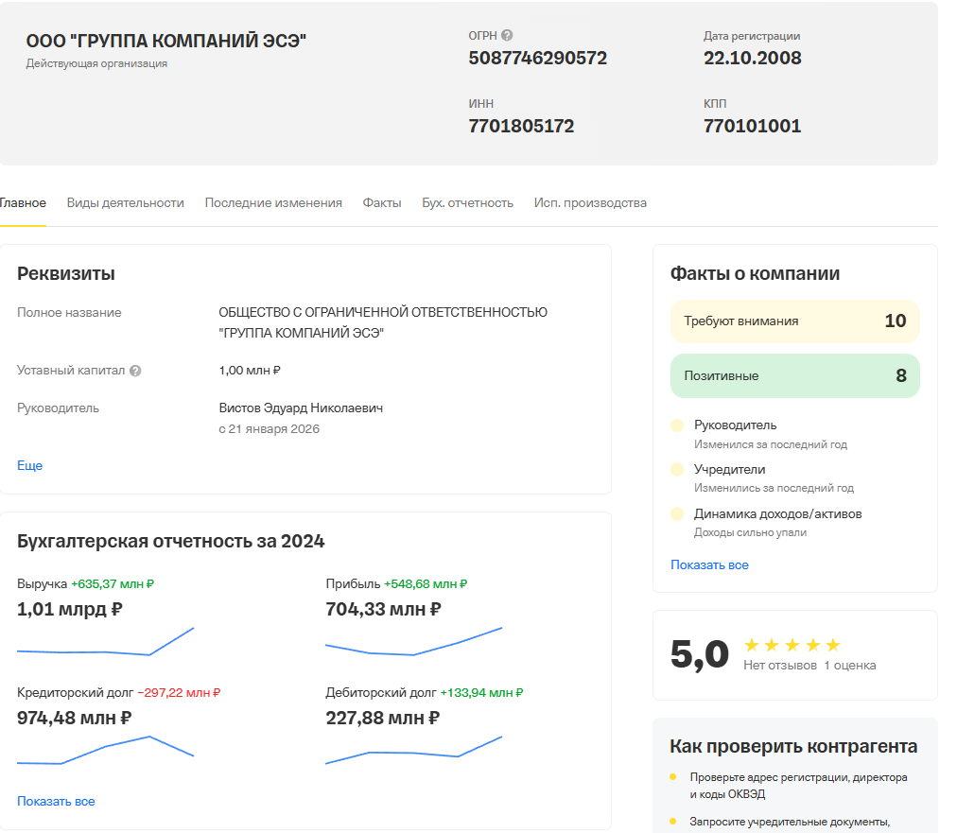Open the Исп. производства tab
Screen dimensions: 957x833
coord(590,202)
